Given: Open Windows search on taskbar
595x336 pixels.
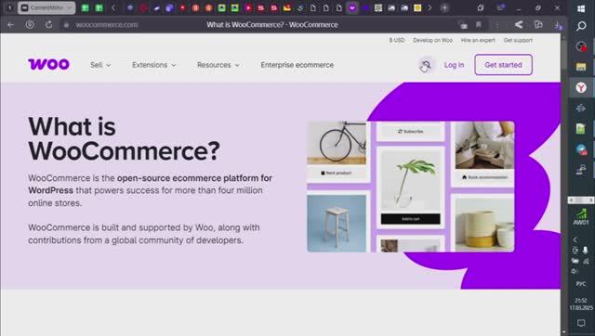Looking at the screenshot, I should point(581,26).
